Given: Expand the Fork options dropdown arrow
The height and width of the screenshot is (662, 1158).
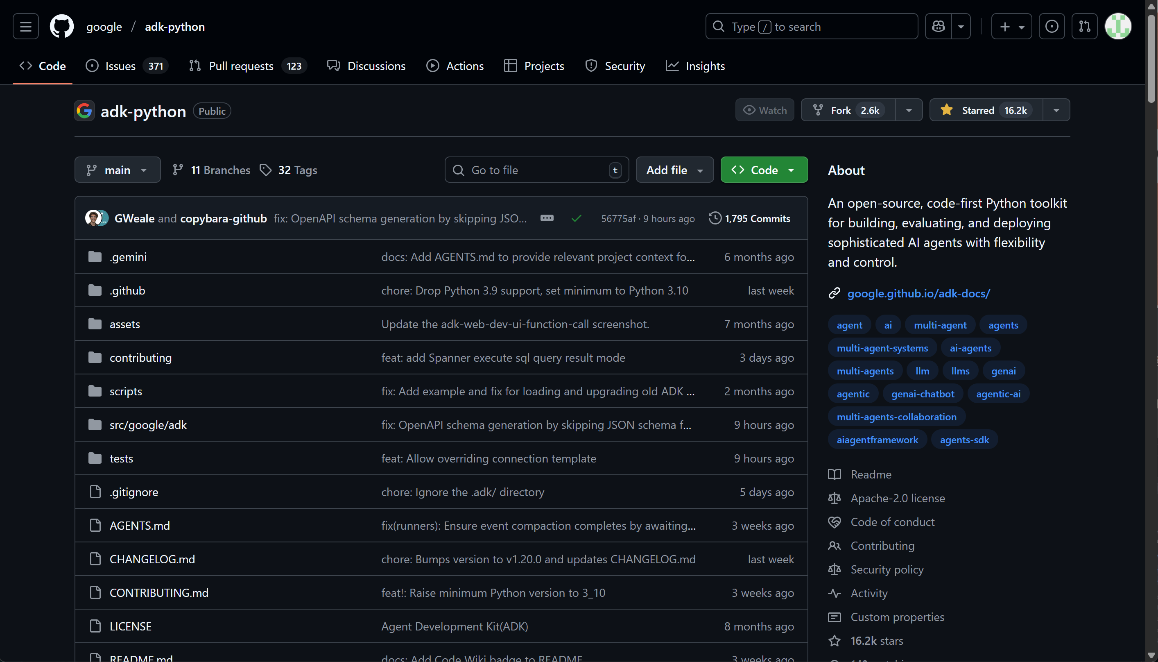Looking at the screenshot, I should [909, 110].
